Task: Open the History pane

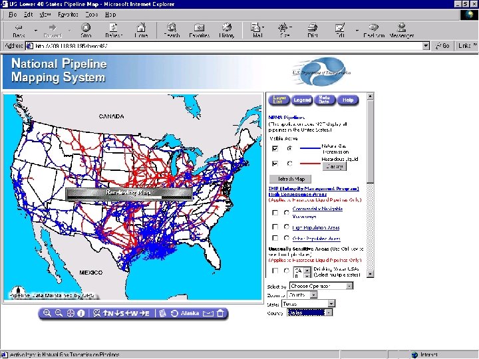Action: 227,30
